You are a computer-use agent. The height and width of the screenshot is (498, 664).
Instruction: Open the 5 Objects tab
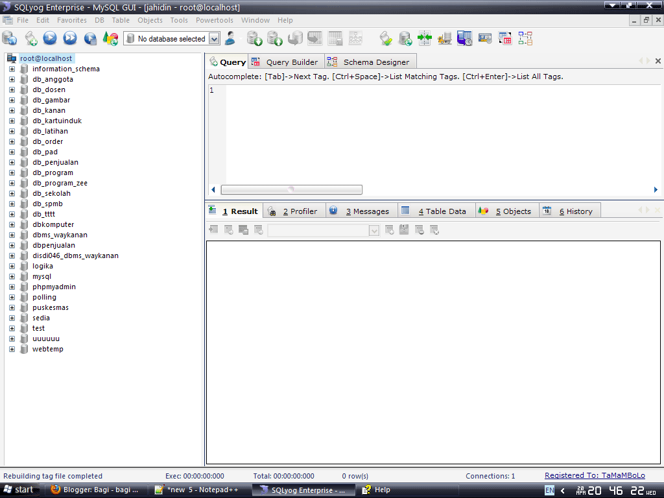[507, 211]
